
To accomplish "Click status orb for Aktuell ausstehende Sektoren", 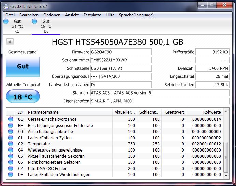I will (x=11, y=156).
